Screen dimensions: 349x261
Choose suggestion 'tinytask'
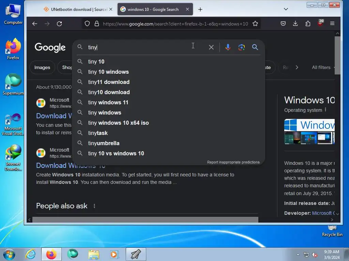[168, 133]
